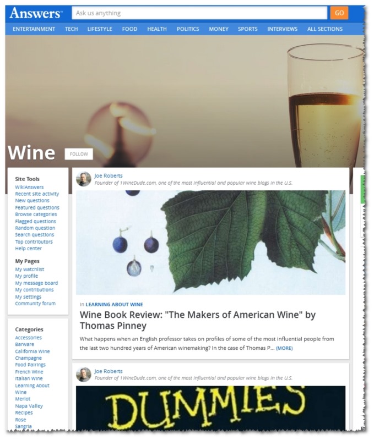Open the Dummies book cover image

tap(211, 408)
